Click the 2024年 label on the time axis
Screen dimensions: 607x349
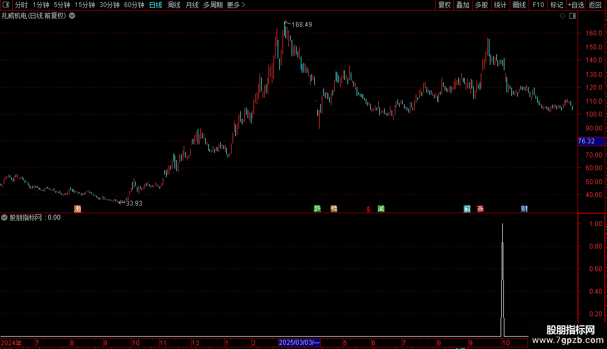click(x=11, y=343)
